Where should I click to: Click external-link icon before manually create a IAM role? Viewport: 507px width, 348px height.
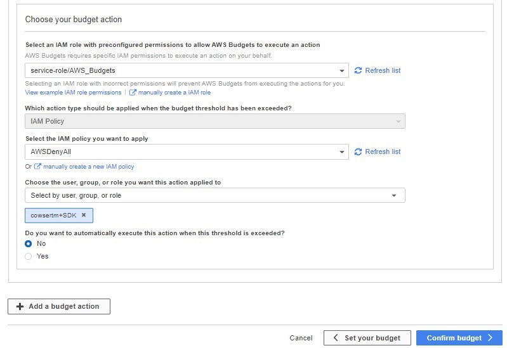[x=132, y=93]
